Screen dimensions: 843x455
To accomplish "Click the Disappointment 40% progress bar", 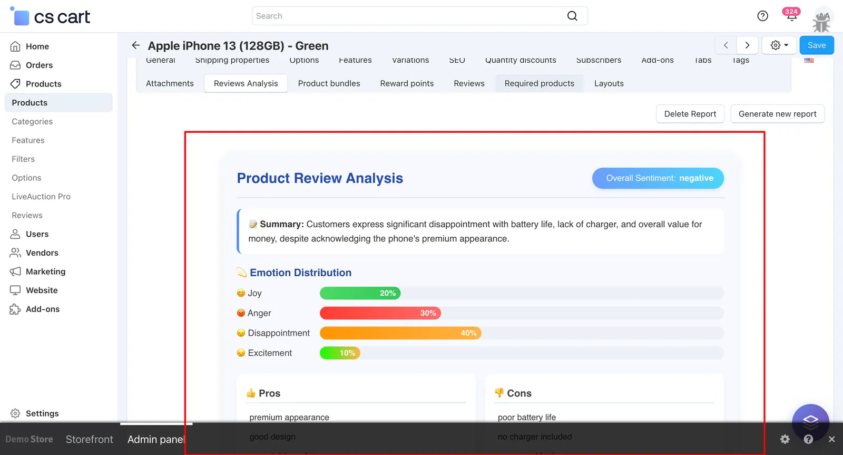I will pos(400,333).
